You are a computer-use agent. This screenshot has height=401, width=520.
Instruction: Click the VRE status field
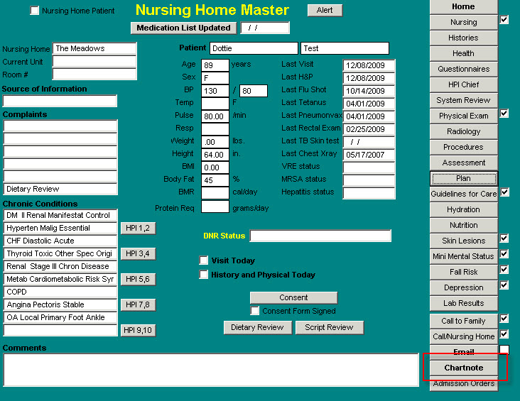369,167
